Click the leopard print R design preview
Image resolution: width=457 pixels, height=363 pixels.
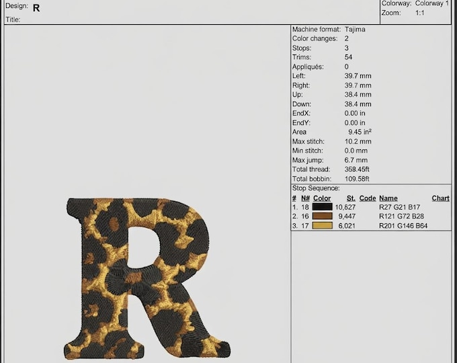pyautogui.click(x=147, y=279)
